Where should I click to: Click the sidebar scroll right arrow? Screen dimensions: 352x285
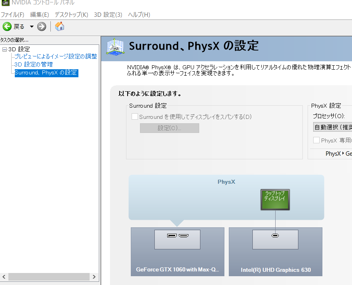point(94,277)
